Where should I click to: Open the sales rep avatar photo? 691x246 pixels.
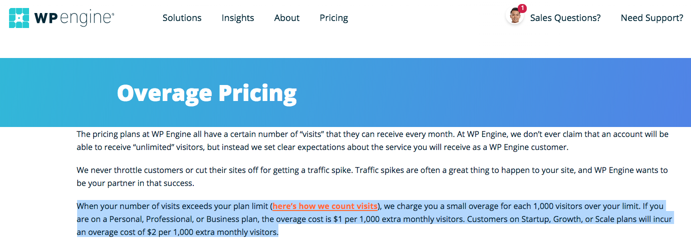pos(514,16)
